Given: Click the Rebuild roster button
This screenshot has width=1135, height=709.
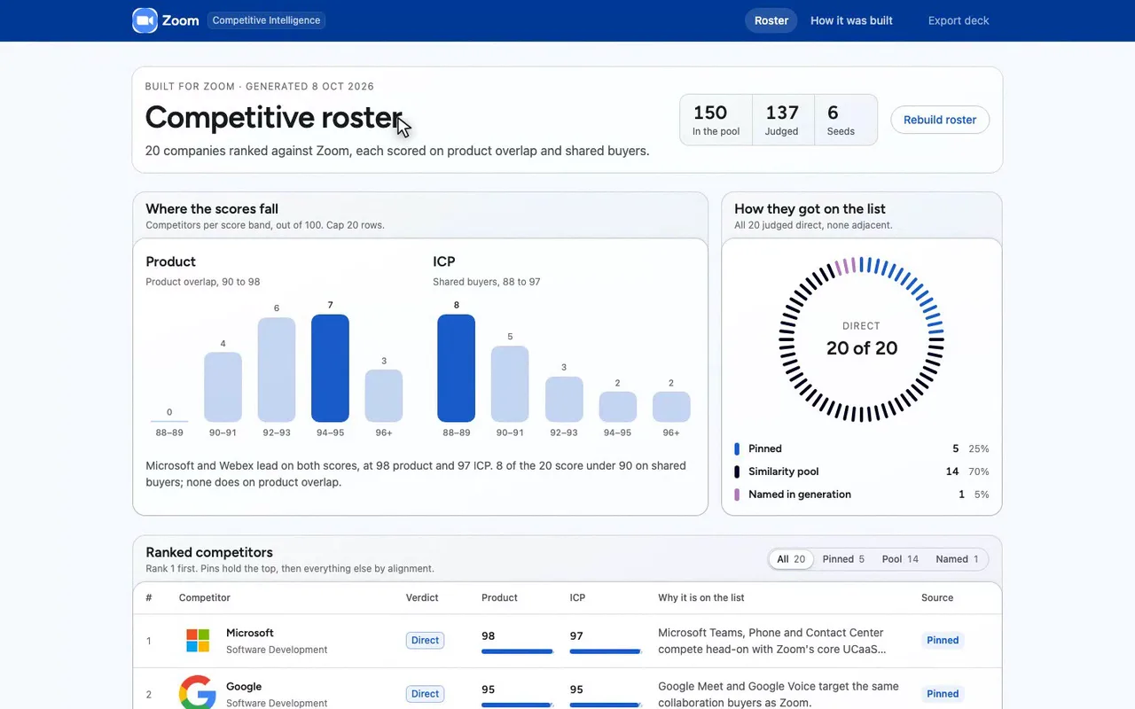Looking at the screenshot, I should tap(940, 120).
